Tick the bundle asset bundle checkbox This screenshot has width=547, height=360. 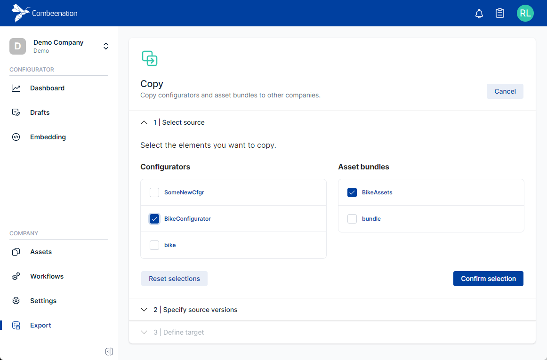point(352,219)
